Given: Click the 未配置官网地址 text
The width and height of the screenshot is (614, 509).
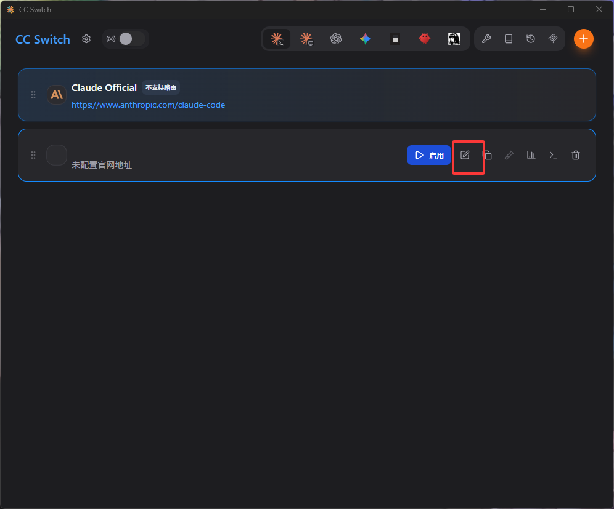Looking at the screenshot, I should coord(102,165).
